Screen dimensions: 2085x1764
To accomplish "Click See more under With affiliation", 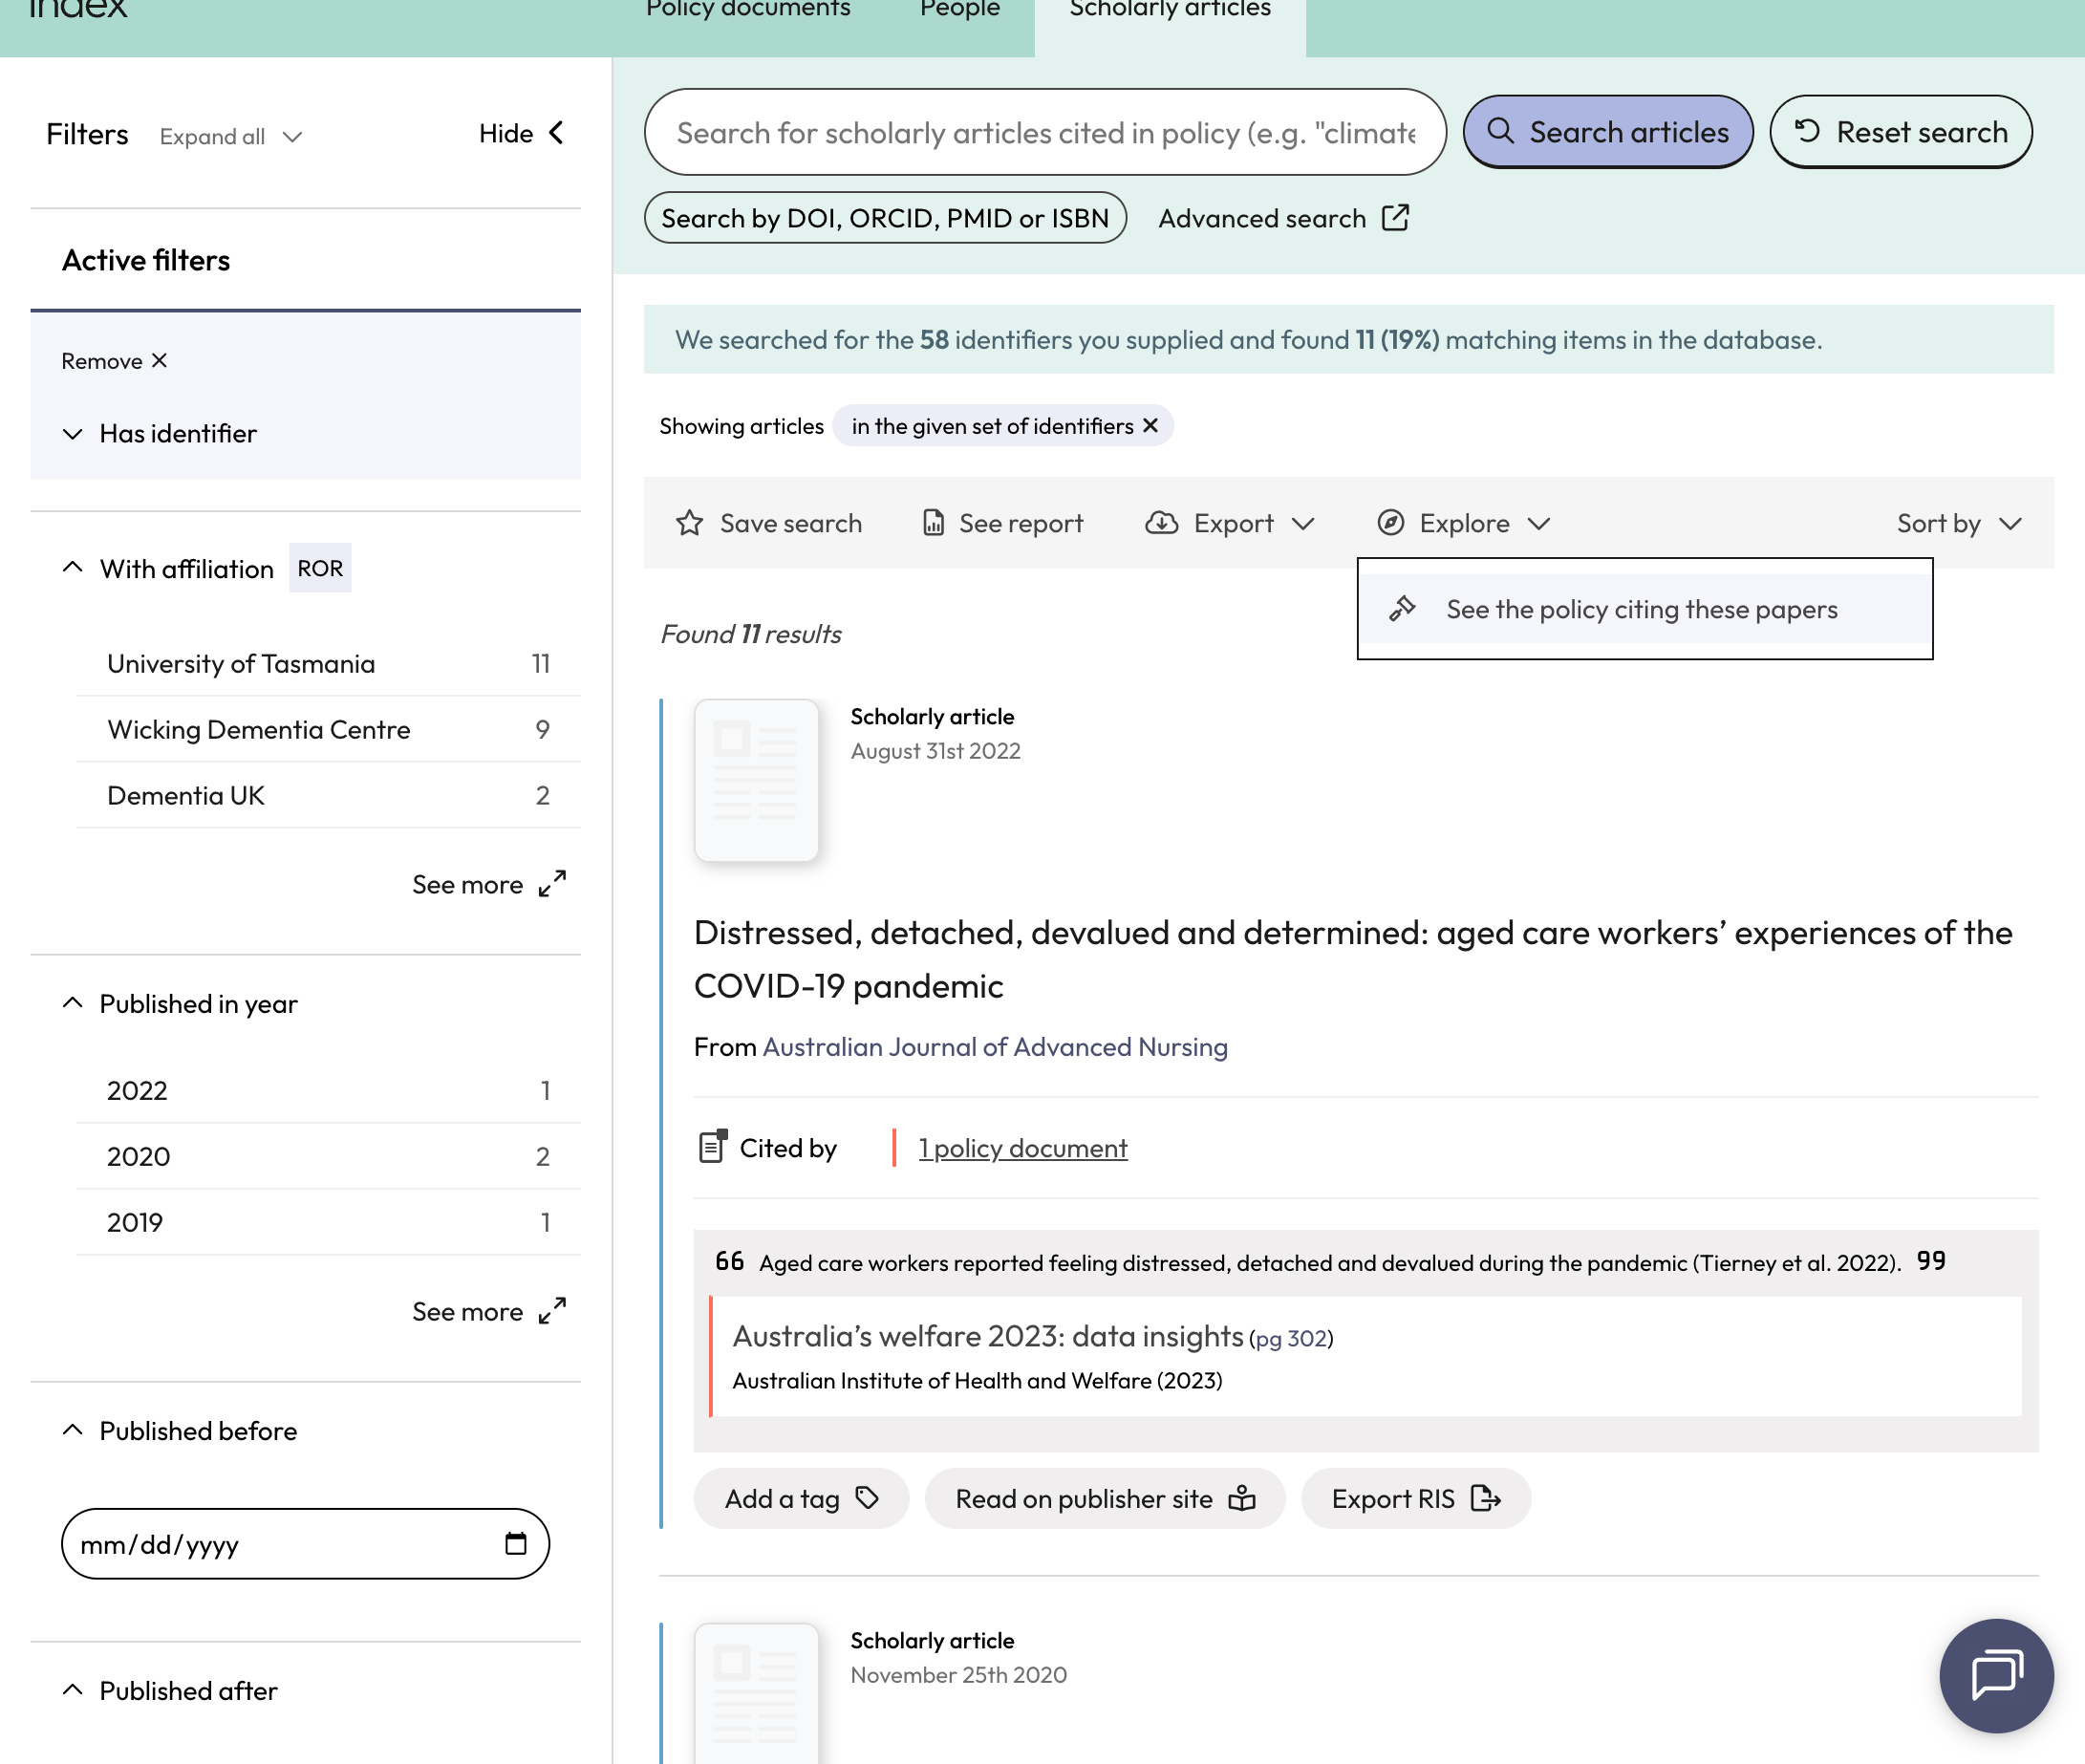I will (x=489, y=885).
